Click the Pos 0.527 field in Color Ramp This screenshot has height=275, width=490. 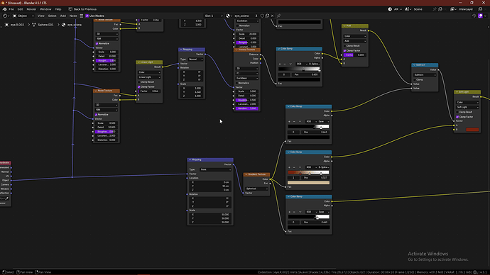pos(315,178)
